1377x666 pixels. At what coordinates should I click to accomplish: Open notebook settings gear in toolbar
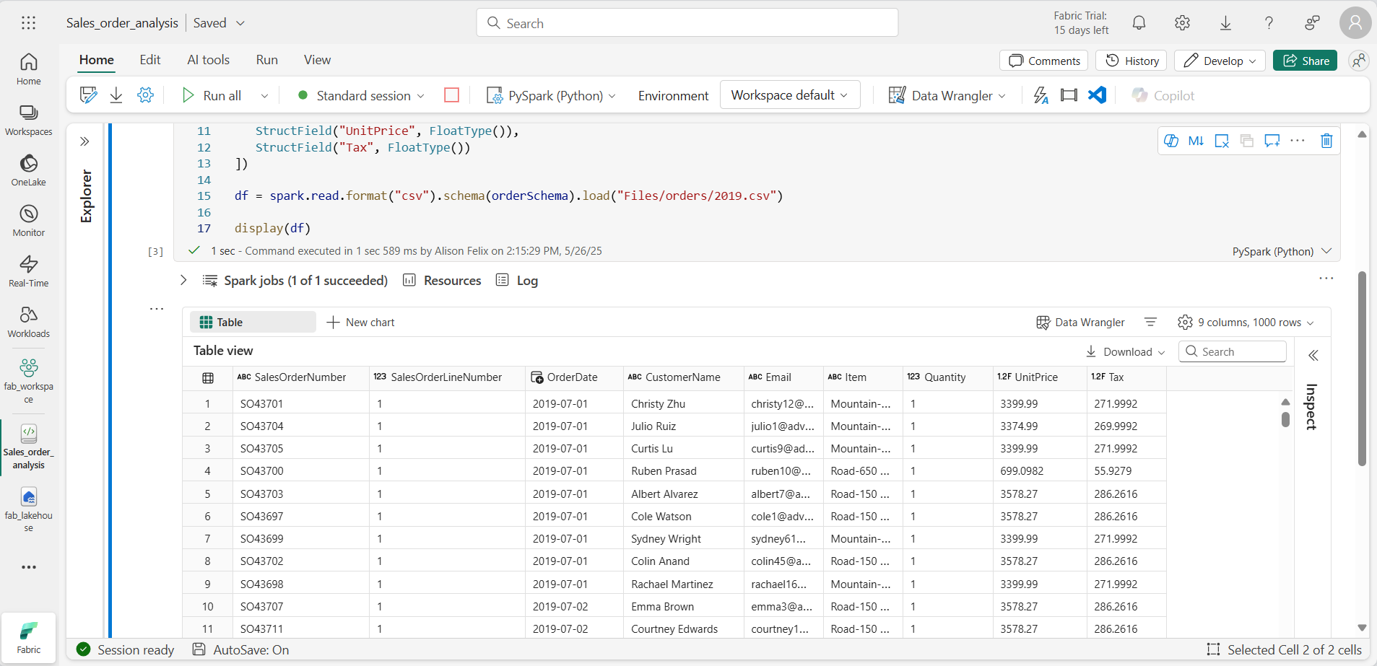(145, 95)
